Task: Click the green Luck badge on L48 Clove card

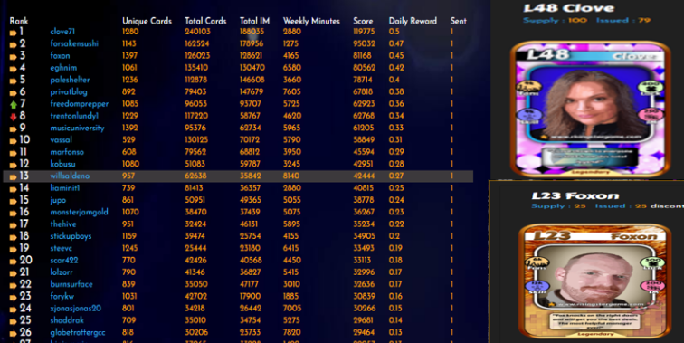Action: pyautogui.click(x=651, y=87)
